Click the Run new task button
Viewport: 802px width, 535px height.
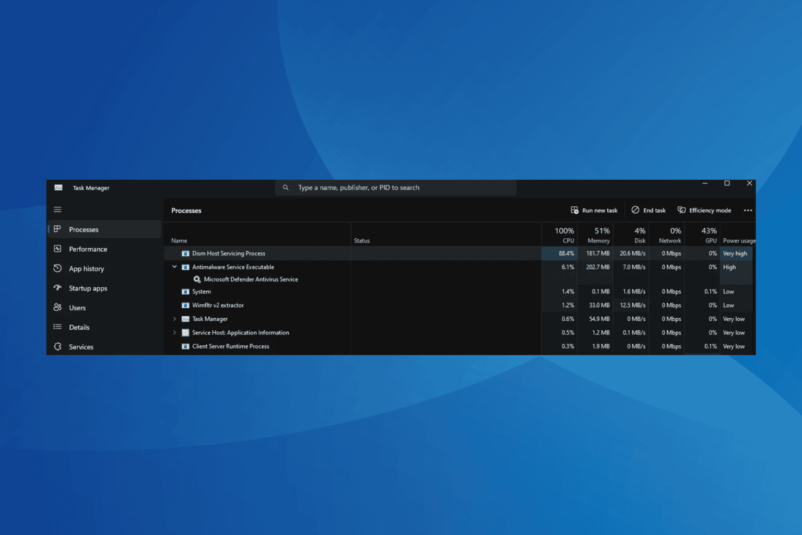point(594,211)
